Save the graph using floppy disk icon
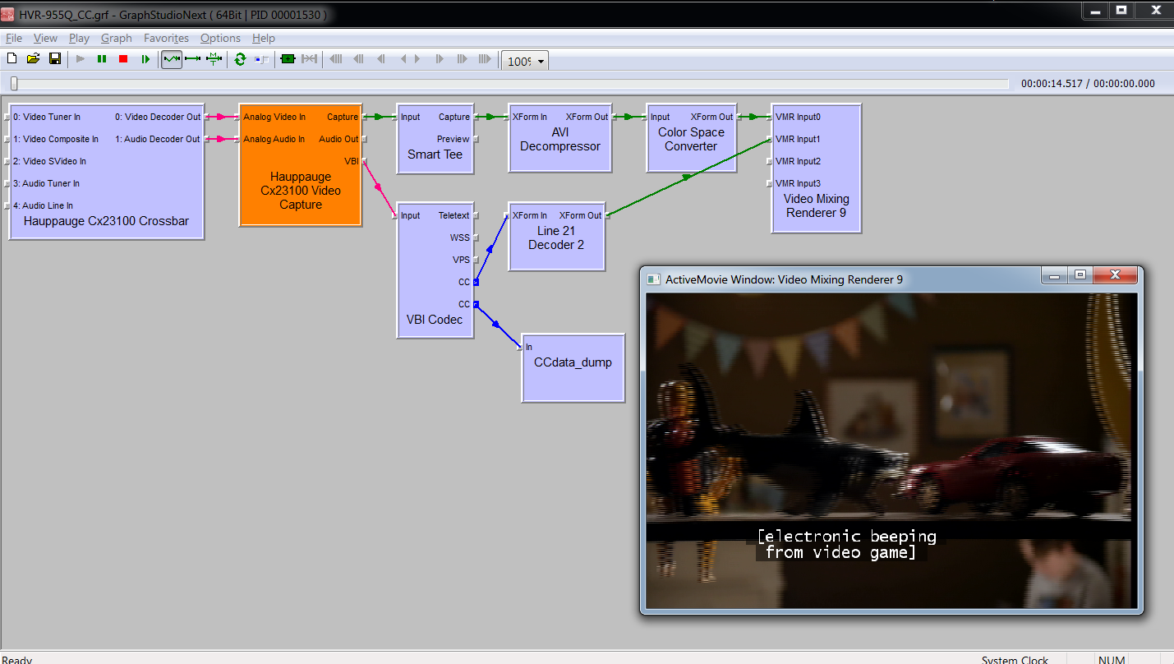1174x664 pixels. coord(55,59)
